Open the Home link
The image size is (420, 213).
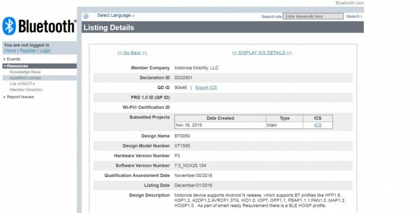click(10, 51)
